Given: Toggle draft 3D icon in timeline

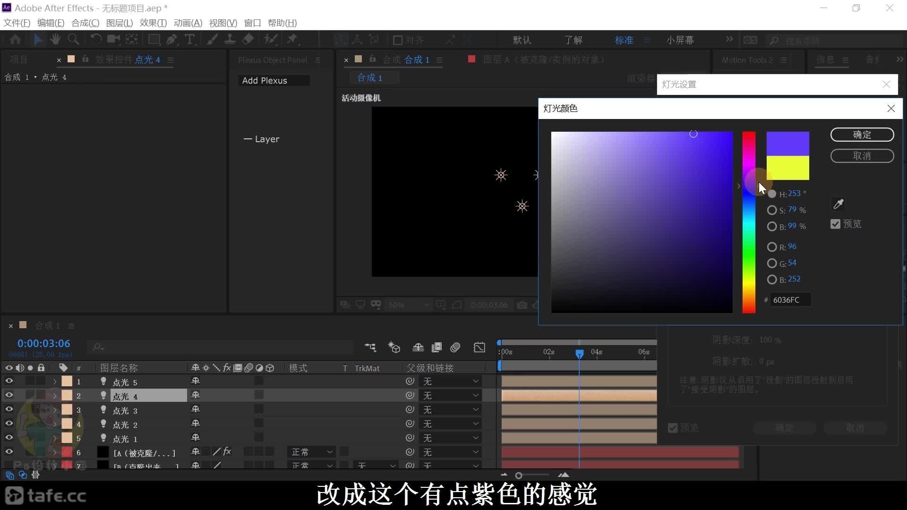Looking at the screenshot, I should (x=394, y=348).
